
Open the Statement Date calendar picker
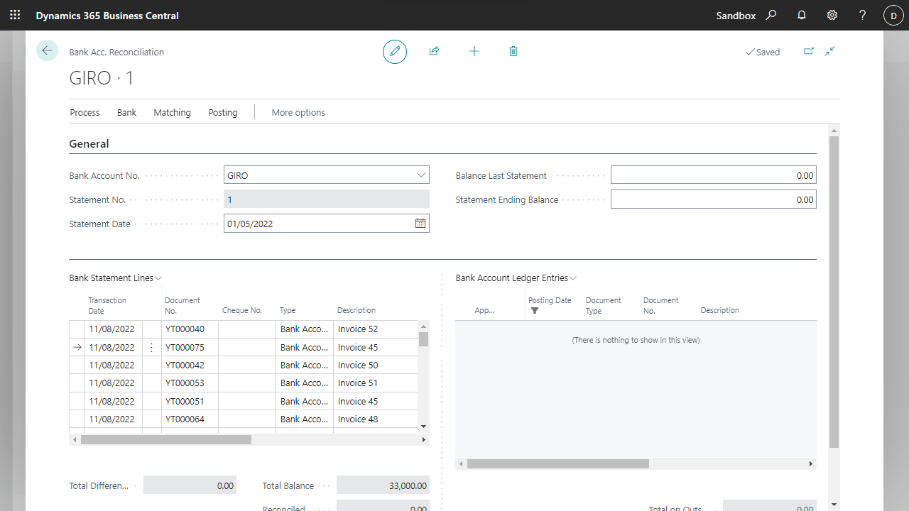click(420, 224)
